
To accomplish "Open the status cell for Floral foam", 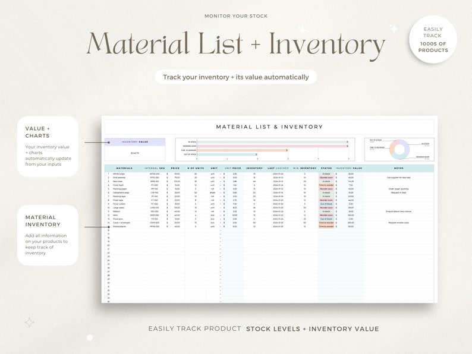I will pos(326,185).
